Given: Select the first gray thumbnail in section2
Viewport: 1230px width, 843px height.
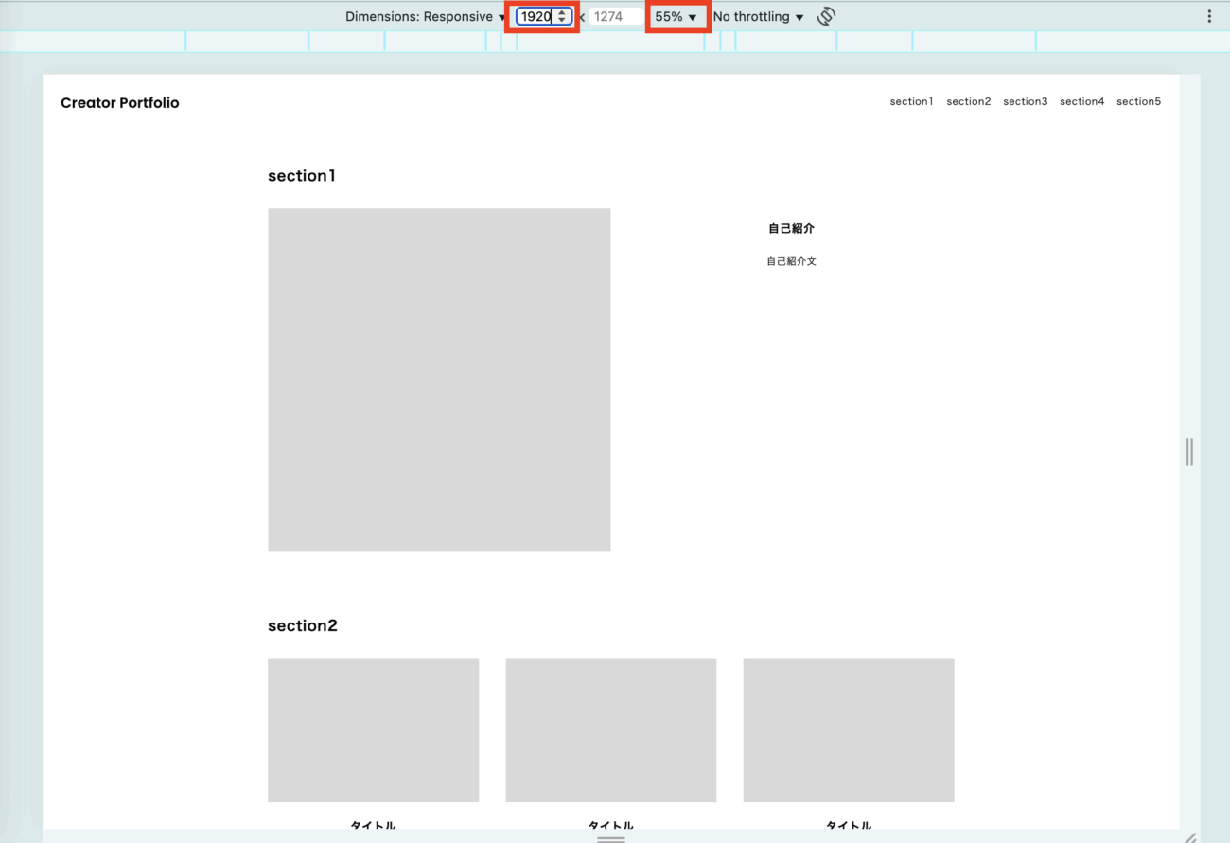Looking at the screenshot, I should pos(373,729).
